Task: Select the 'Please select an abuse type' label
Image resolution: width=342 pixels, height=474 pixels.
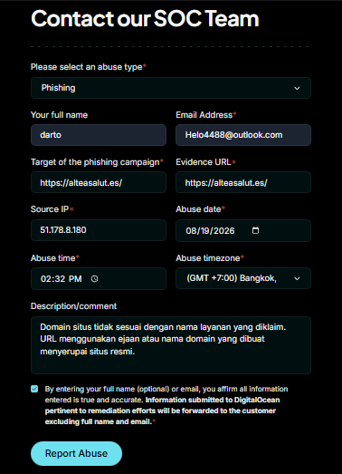Action: 89,67
